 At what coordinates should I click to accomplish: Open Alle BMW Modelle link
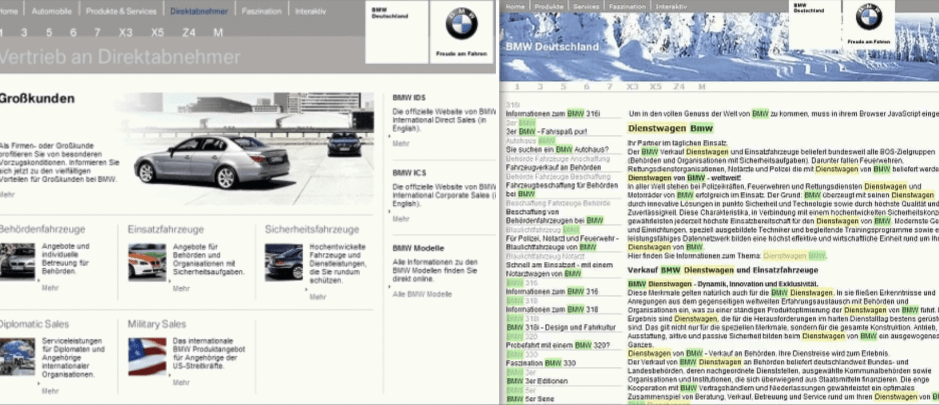422,294
